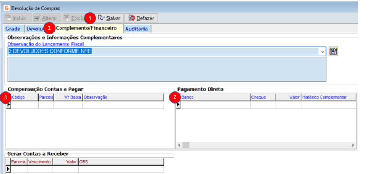The width and height of the screenshot is (369, 174).
Task: Click the Salvar toolbar button
Action: (x=109, y=18)
